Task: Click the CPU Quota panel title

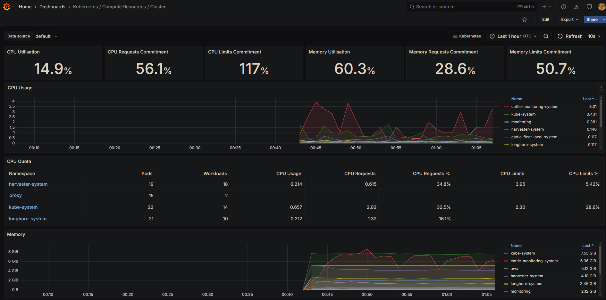Action: coord(19,161)
